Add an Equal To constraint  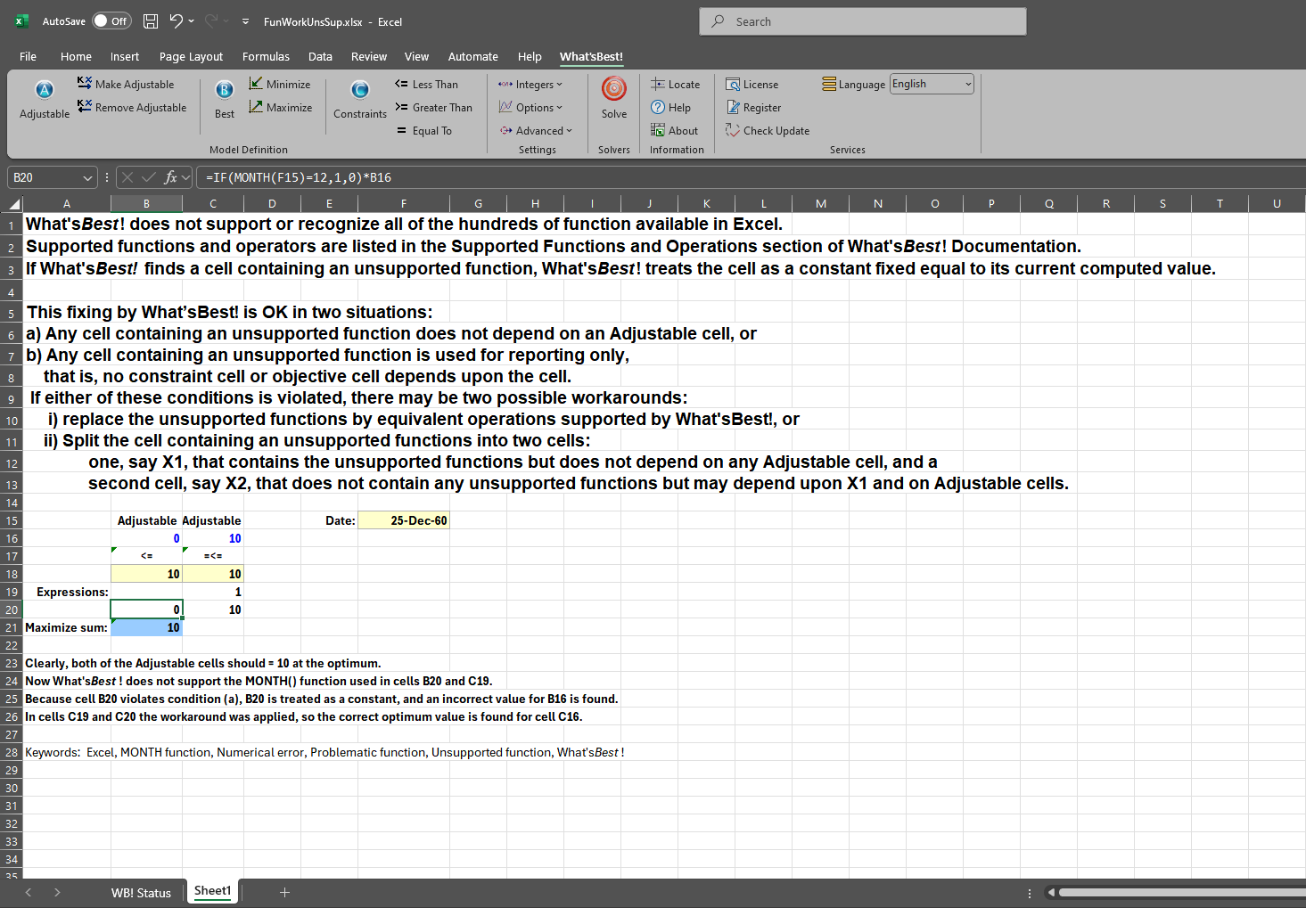pyautogui.click(x=423, y=130)
